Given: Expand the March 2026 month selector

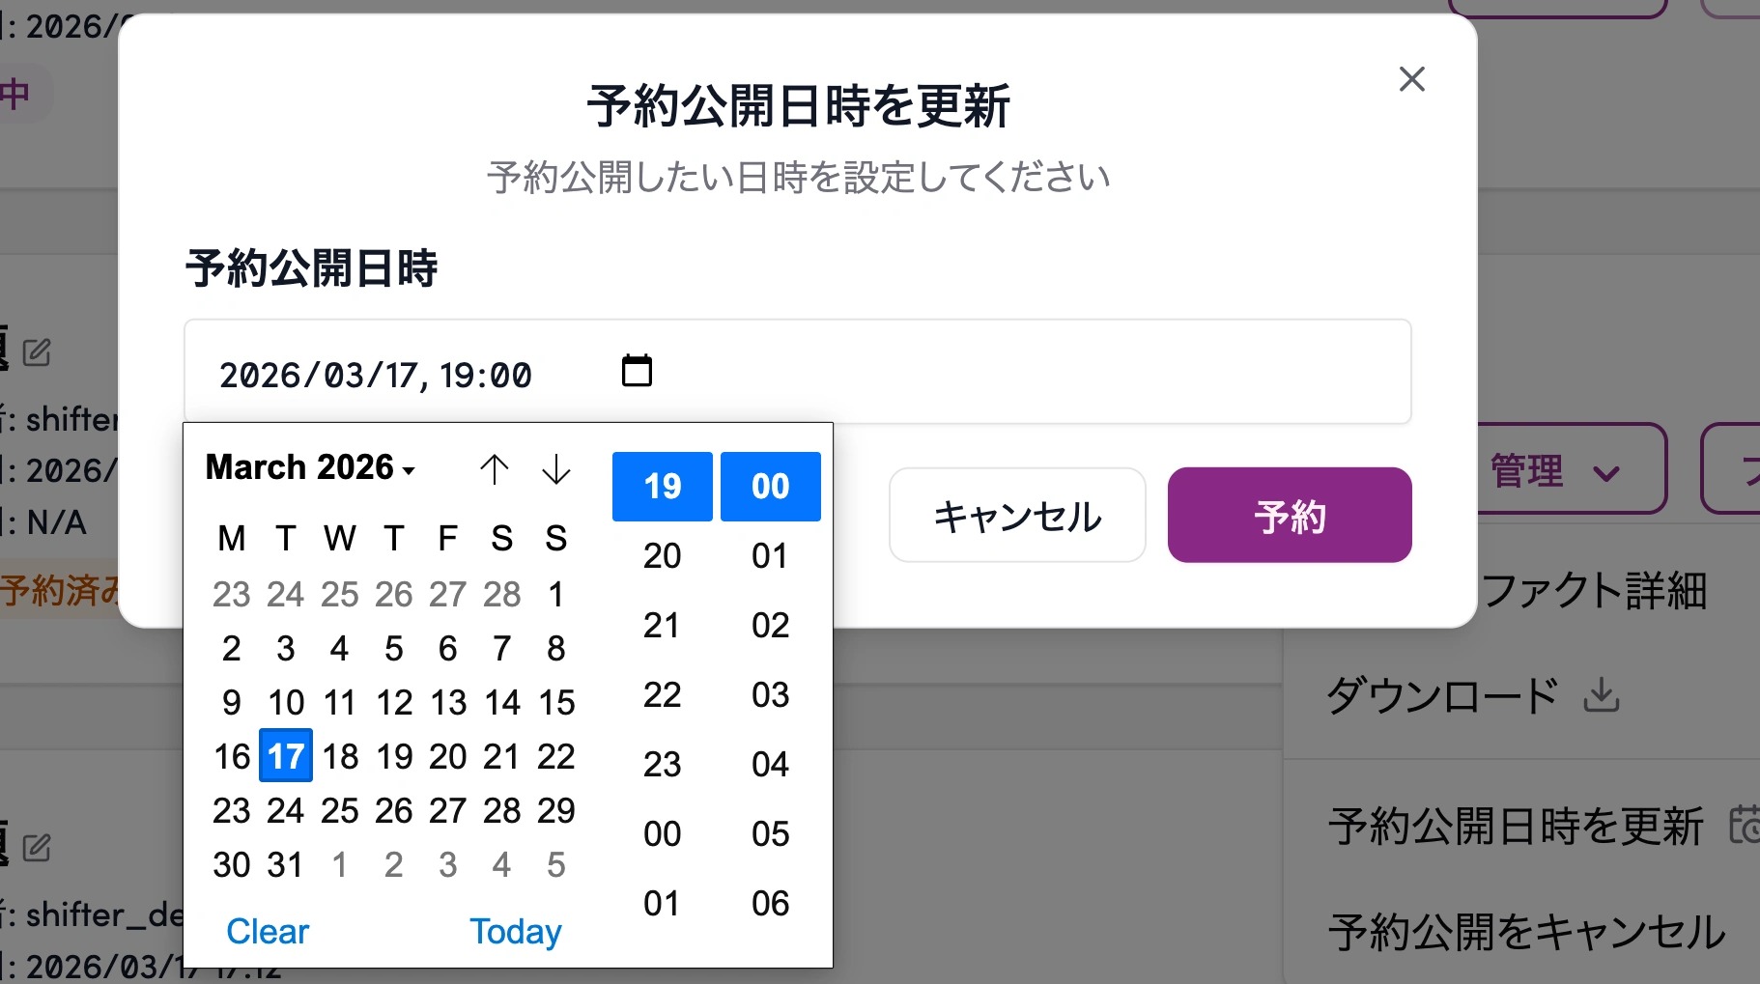Looking at the screenshot, I should point(311,467).
